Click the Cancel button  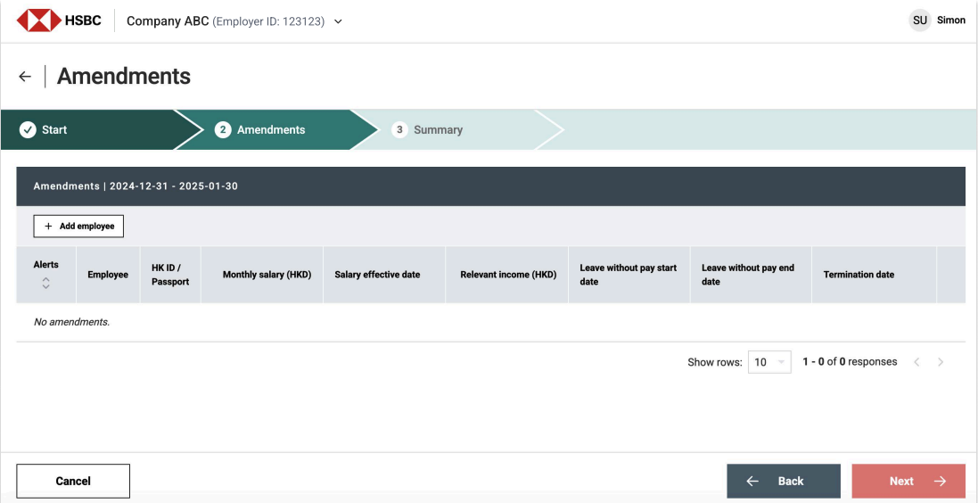tap(73, 482)
